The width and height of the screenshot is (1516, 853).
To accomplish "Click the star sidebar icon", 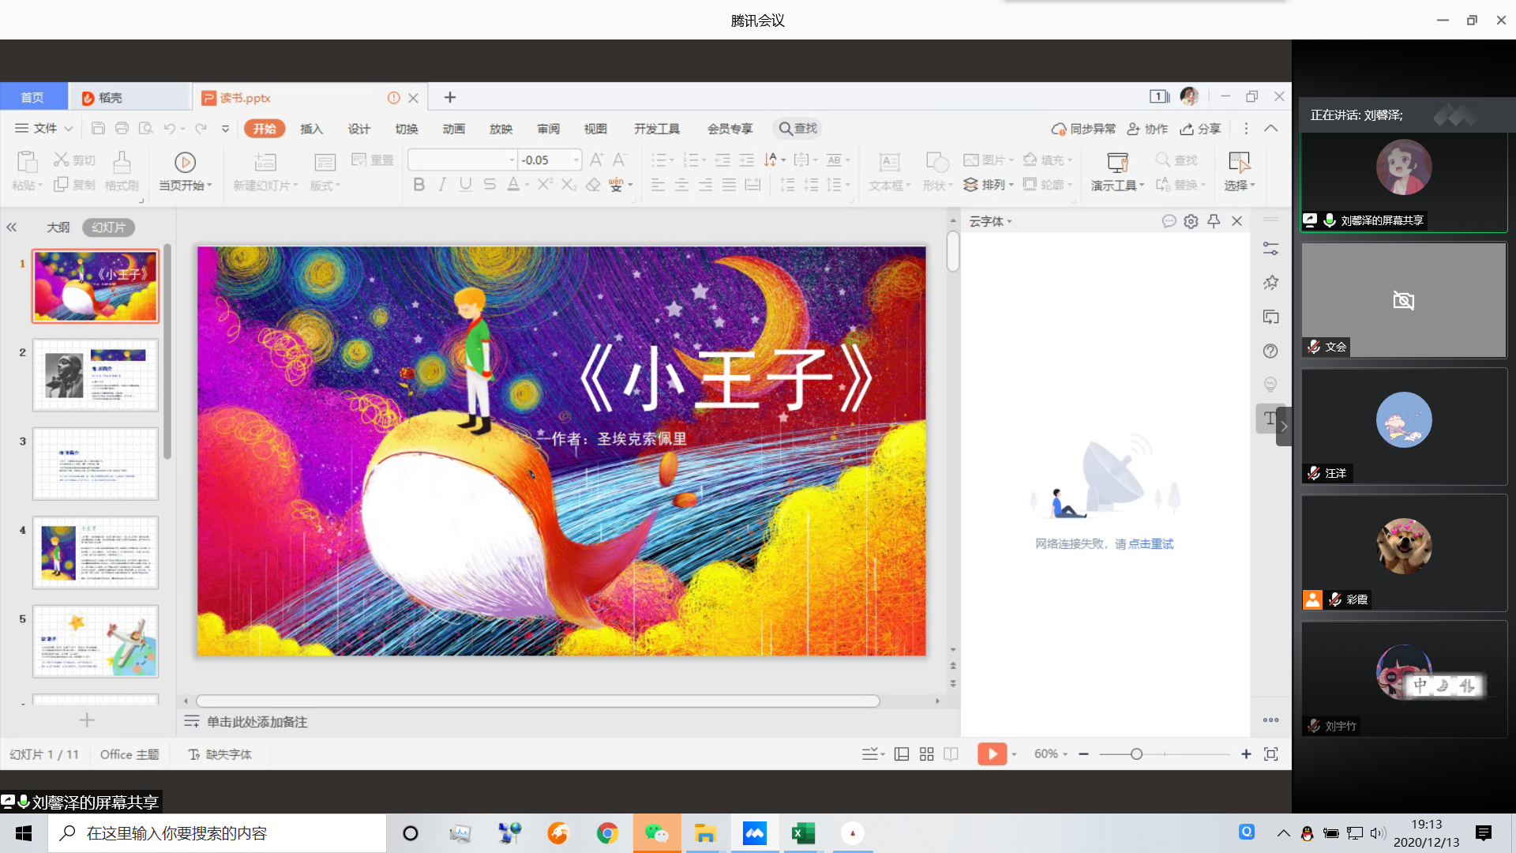I will (1270, 282).
